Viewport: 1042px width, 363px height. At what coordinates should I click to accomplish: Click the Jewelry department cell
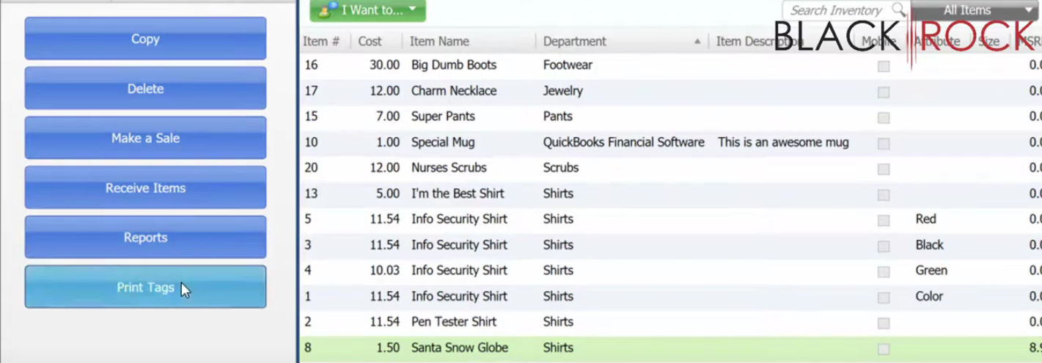[563, 91]
